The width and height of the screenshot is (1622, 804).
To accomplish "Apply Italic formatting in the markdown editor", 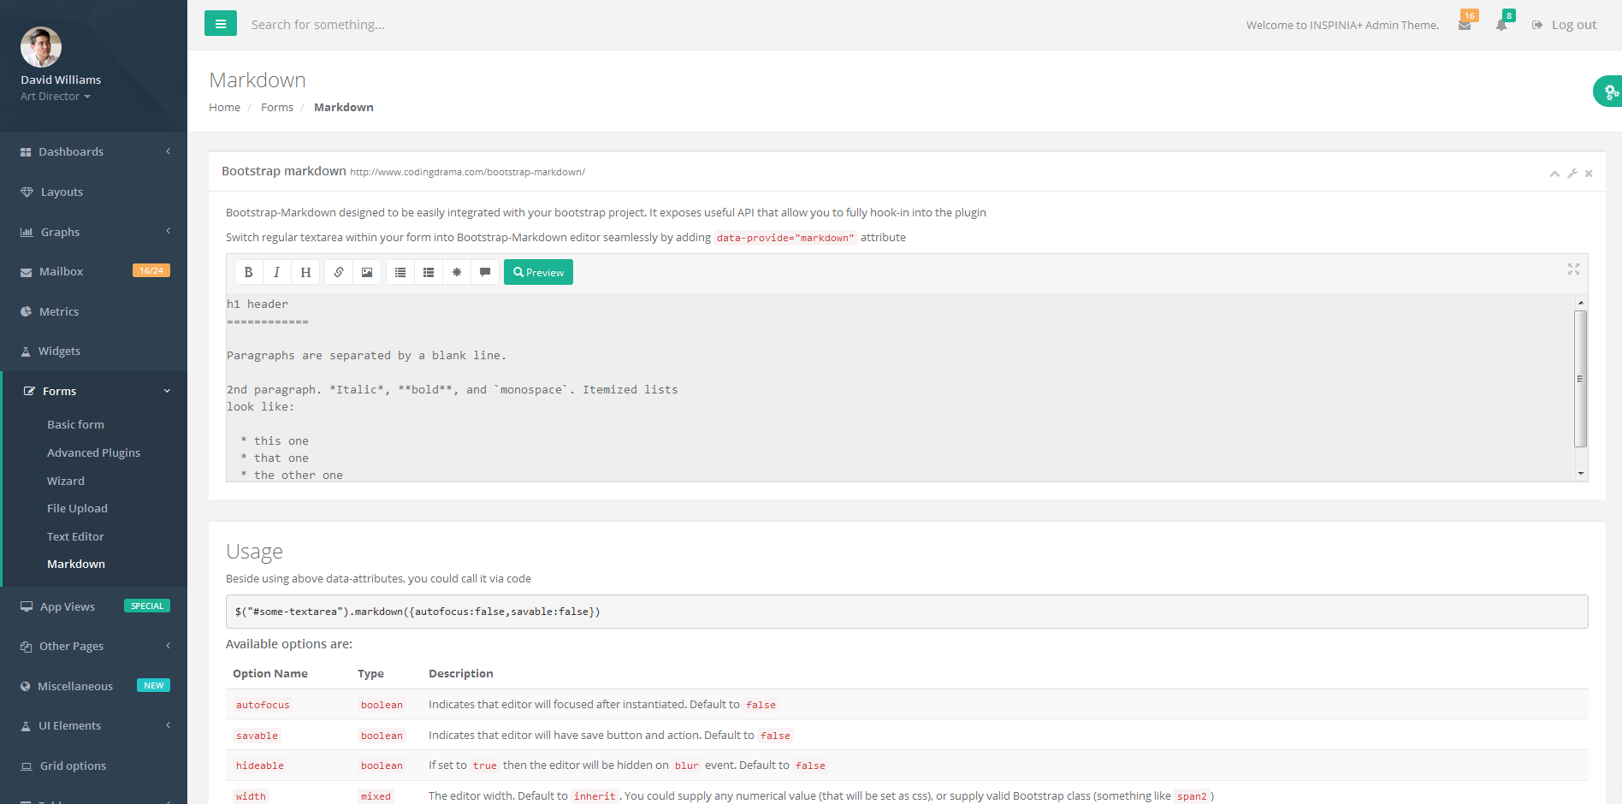I will coord(276,272).
